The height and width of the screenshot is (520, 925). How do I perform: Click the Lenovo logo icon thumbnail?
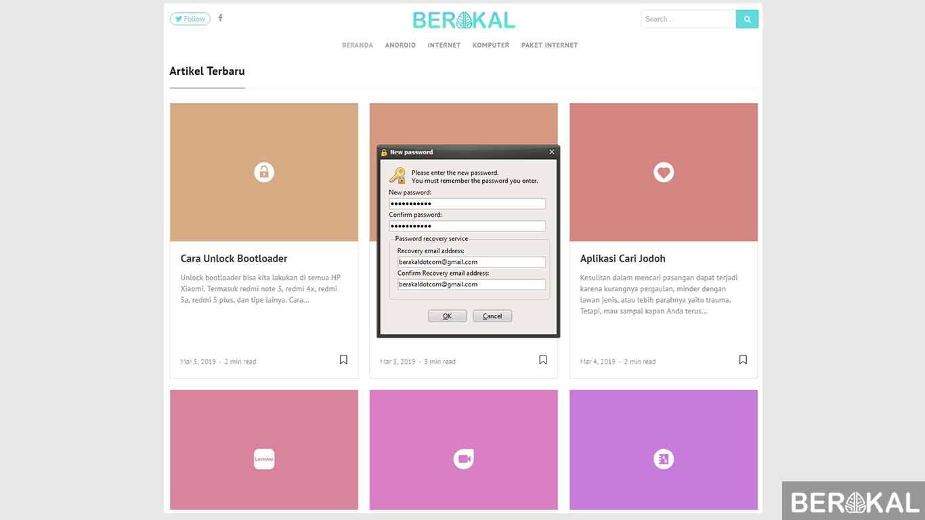coord(264,459)
